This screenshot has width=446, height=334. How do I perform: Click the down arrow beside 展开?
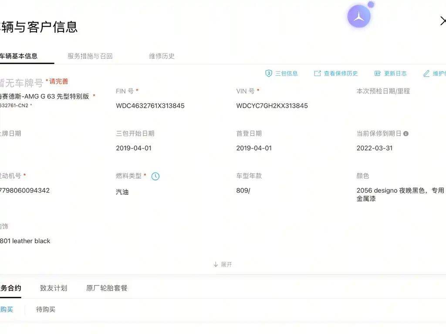point(216,264)
